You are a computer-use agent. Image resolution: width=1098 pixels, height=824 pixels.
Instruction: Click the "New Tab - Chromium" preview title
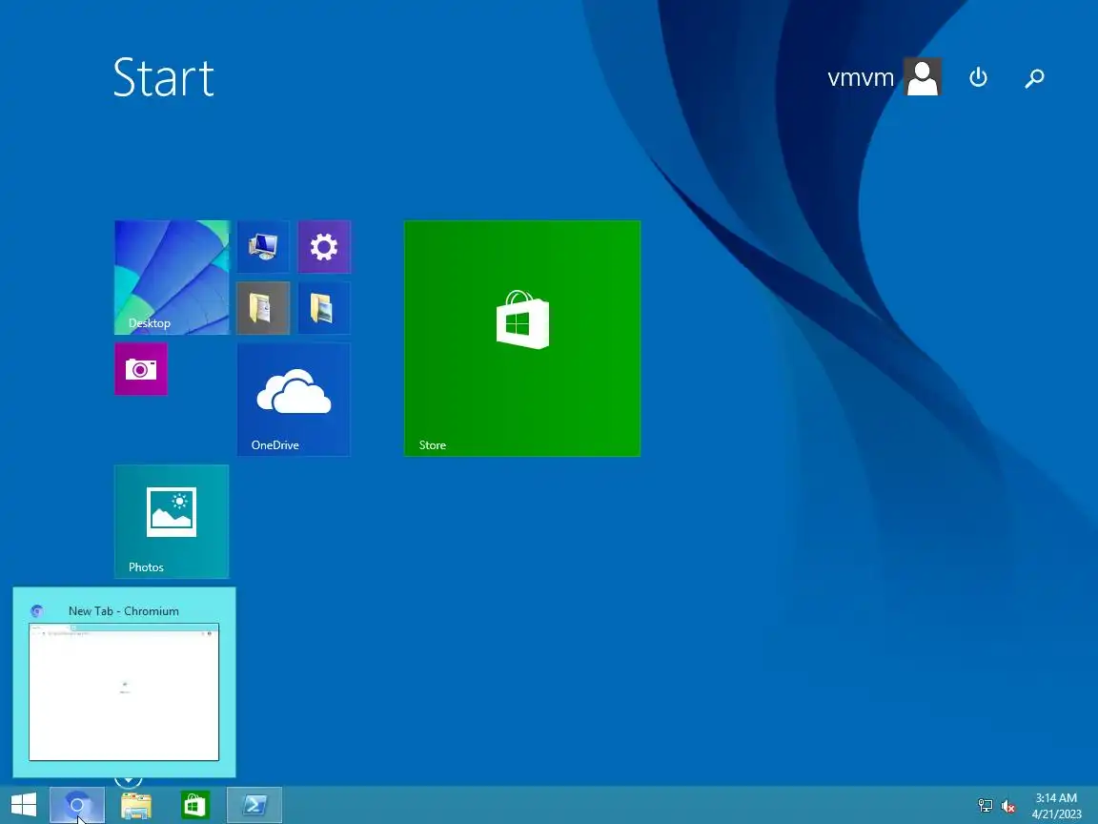(124, 611)
